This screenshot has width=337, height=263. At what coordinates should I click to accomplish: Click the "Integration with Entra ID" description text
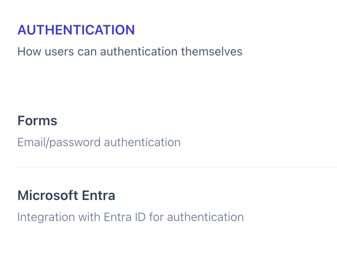[x=130, y=217]
